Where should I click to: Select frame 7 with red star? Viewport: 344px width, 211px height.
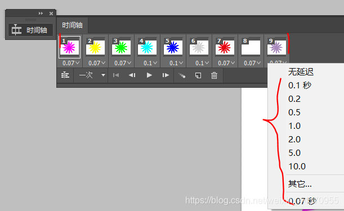pyautogui.click(x=225, y=47)
